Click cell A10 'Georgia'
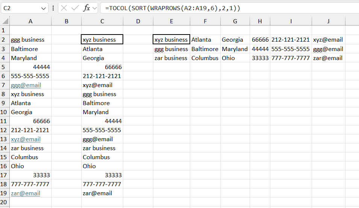 pos(30,112)
